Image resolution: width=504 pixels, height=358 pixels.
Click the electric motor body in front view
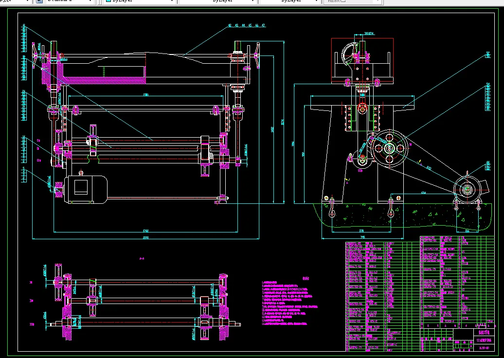tap(86, 190)
